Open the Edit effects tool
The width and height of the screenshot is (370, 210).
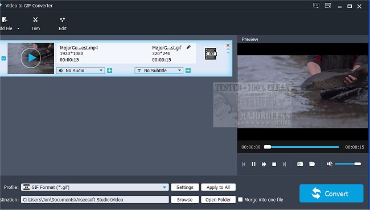(x=63, y=23)
